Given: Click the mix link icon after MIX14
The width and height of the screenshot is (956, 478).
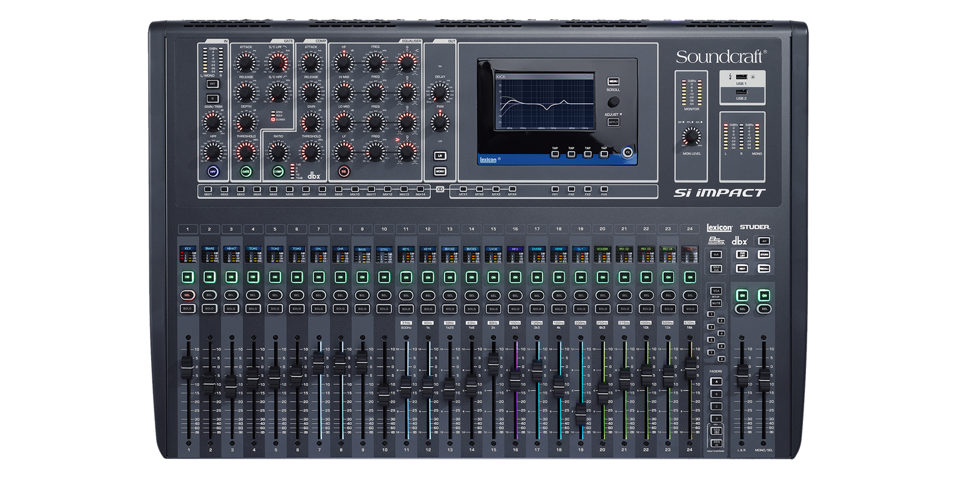Looking at the screenshot, I should (440, 189).
